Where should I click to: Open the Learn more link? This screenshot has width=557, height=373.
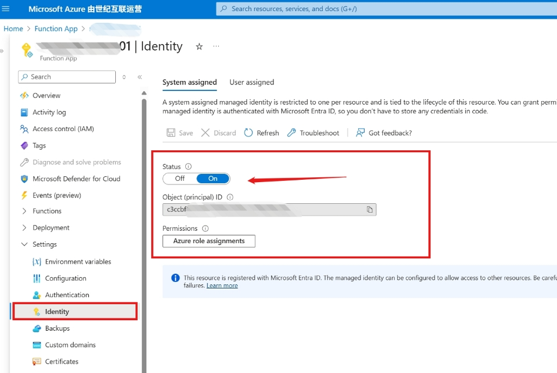(x=222, y=285)
